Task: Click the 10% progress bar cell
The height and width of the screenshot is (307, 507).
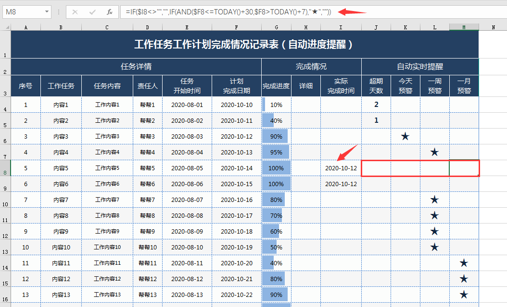Action: coord(276,105)
